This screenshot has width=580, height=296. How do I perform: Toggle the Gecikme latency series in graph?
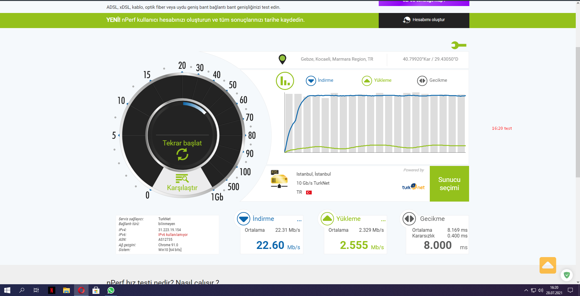coord(432,81)
